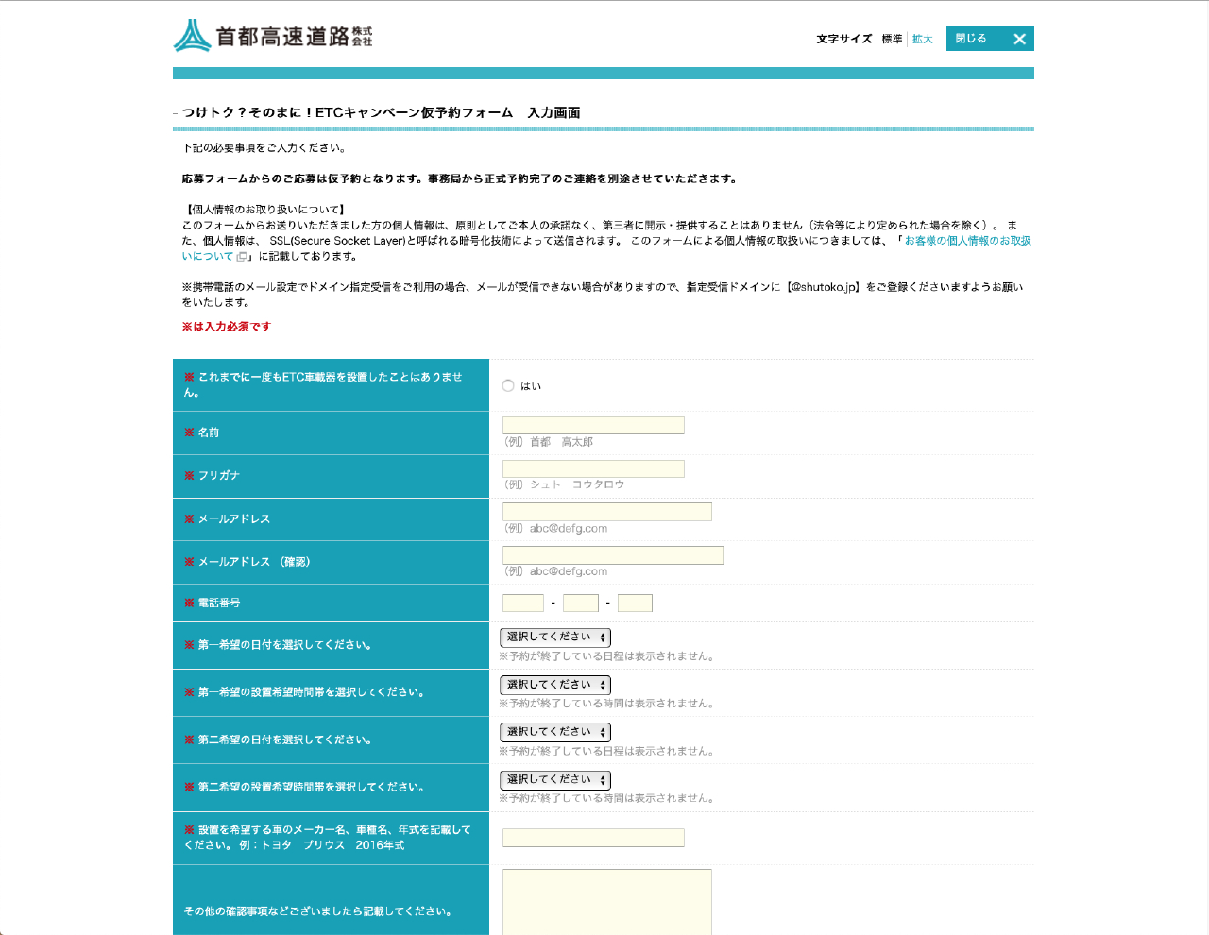Click the X icon on 閉じる button

point(1019,39)
